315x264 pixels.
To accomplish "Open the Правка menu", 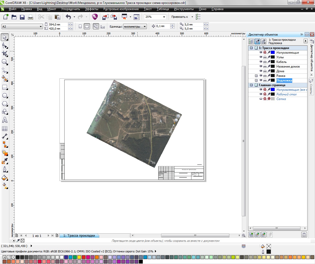I will point(27,9).
